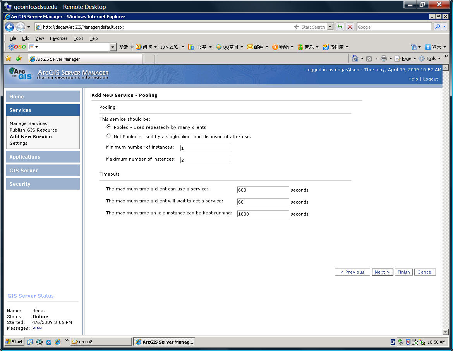Click the language EN tray indicator

point(393,342)
